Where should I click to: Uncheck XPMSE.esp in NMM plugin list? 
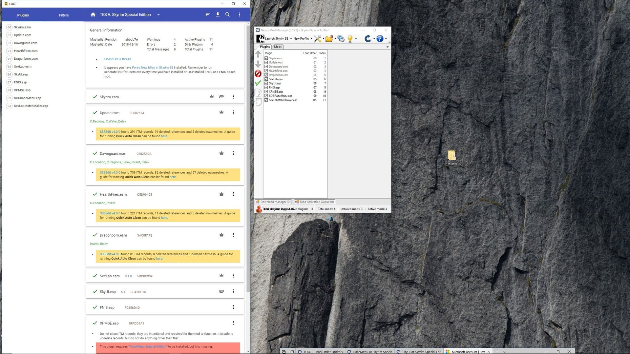tap(266, 92)
